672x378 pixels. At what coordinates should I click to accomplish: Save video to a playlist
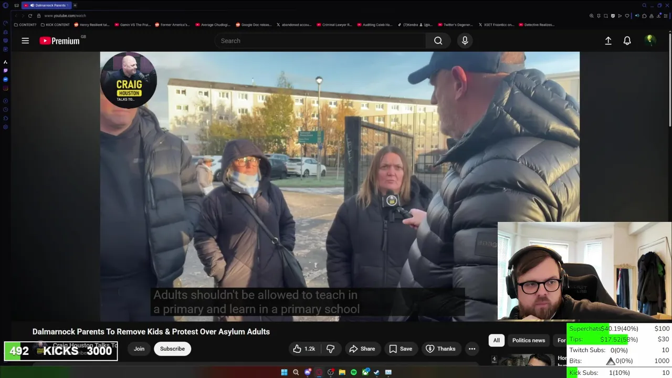(400, 349)
